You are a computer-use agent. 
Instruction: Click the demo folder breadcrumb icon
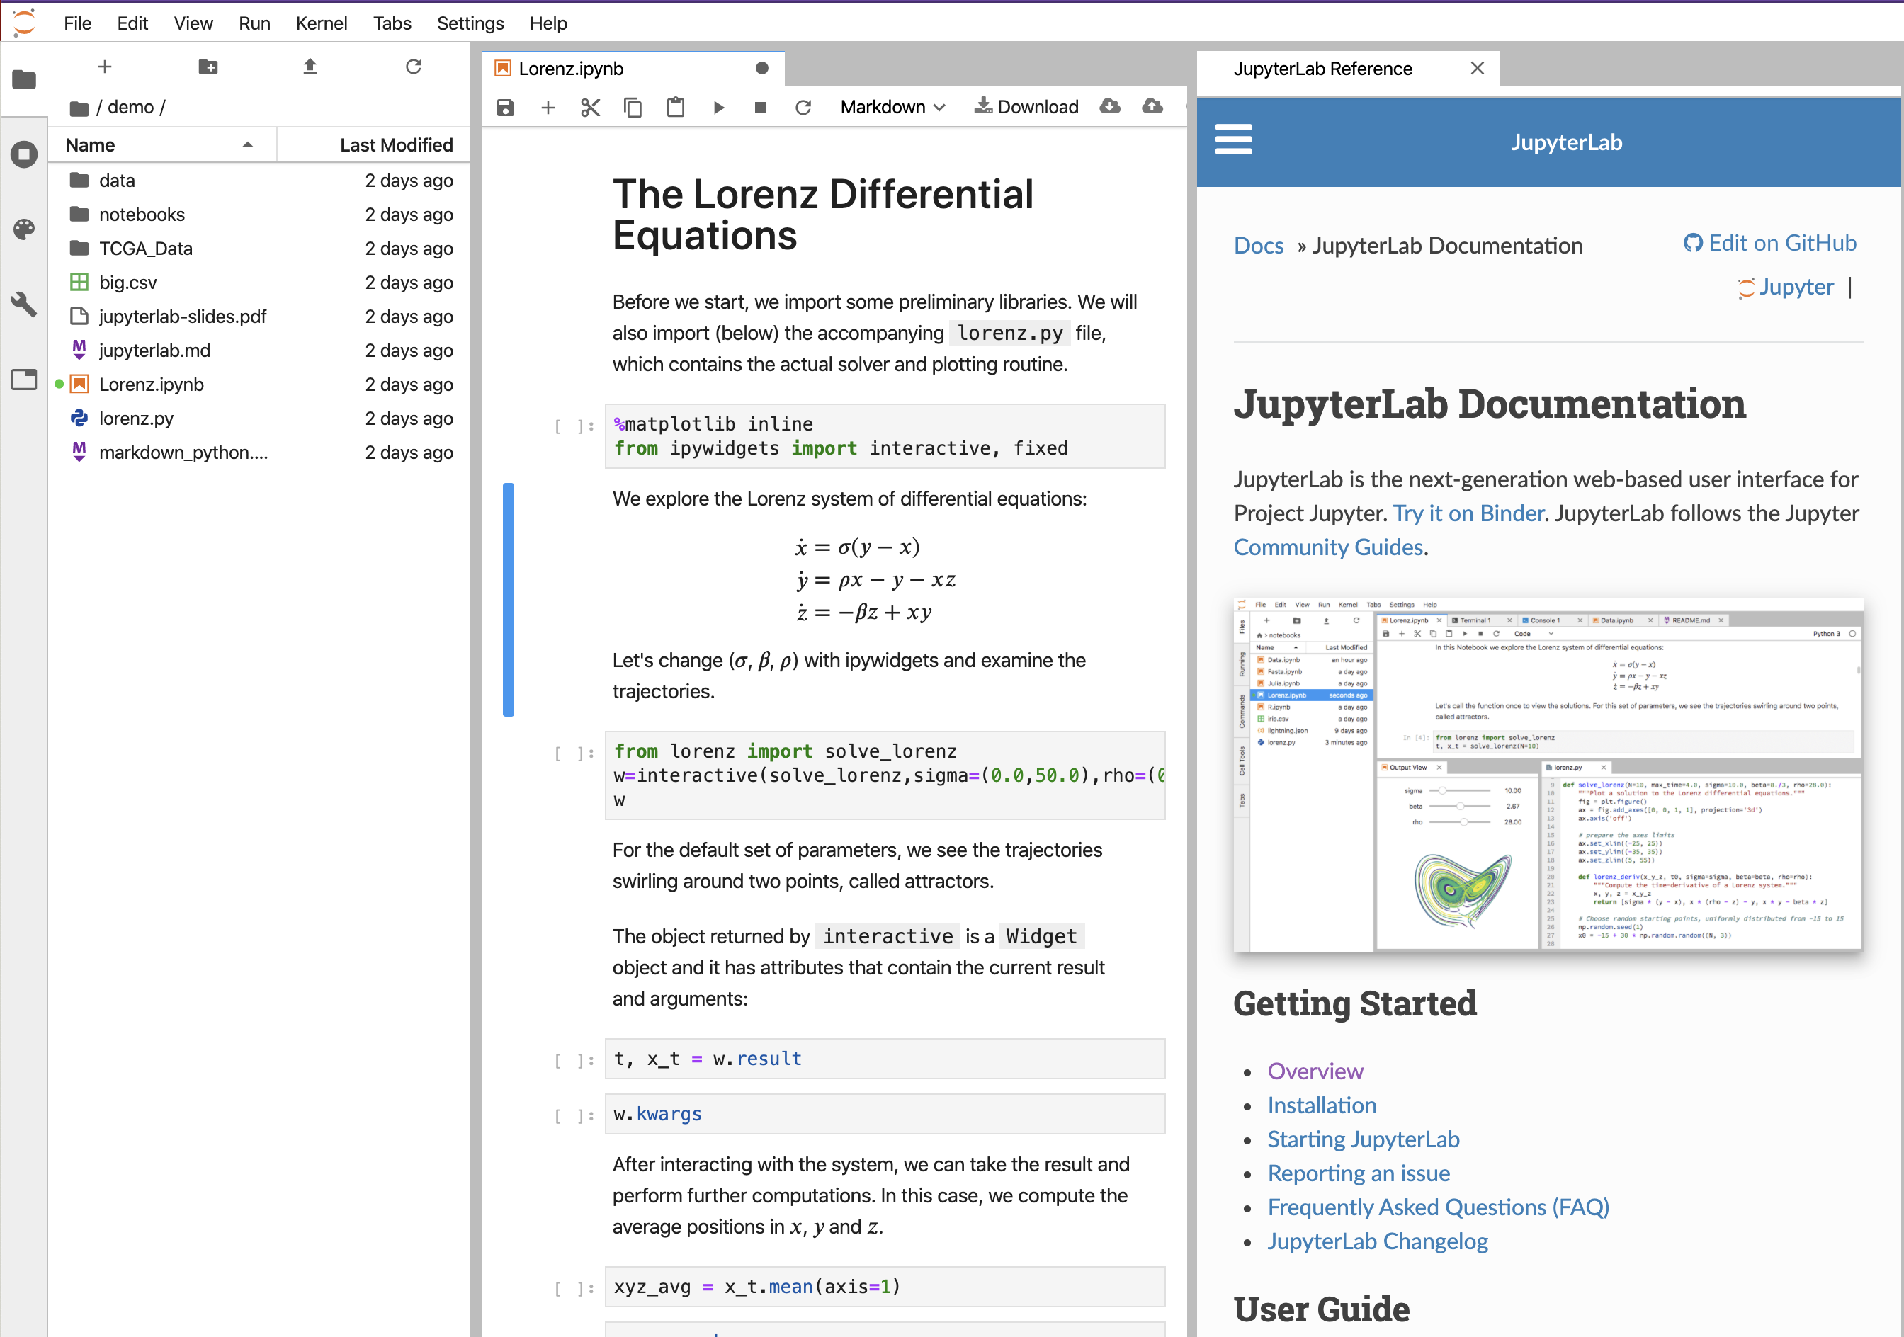coord(79,108)
